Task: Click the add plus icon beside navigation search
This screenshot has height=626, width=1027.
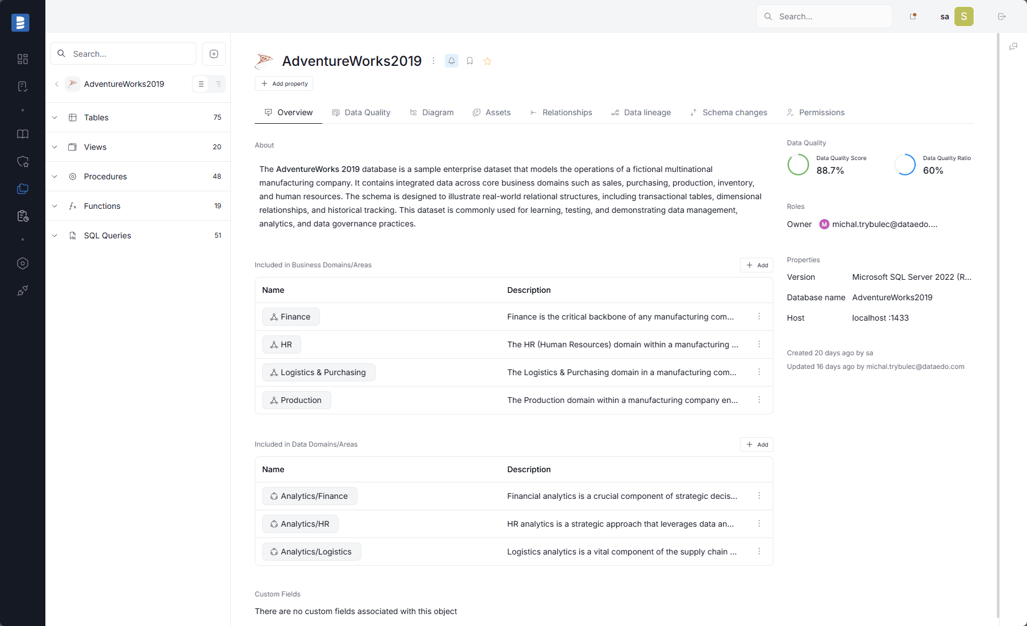Action: click(214, 54)
